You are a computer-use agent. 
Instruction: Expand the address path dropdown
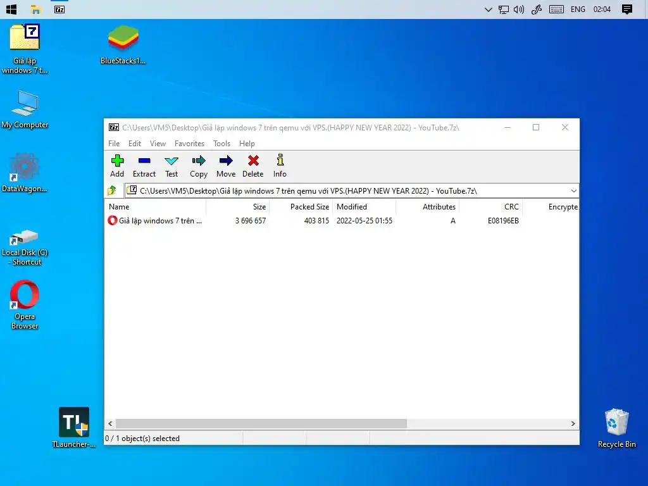pos(573,191)
